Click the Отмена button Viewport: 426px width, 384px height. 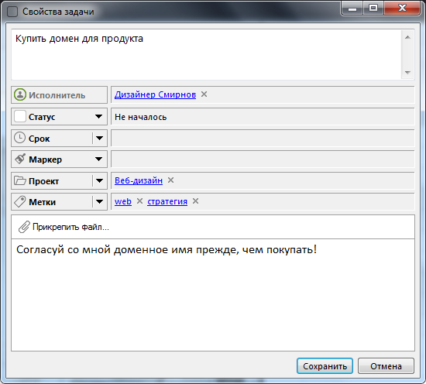(x=386, y=366)
